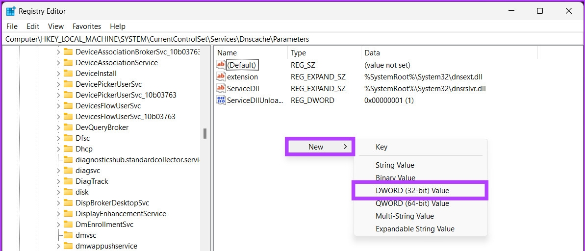Click the Registry Editor app icon in title bar
Image resolution: width=585 pixels, height=251 pixels.
pos(10,11)
